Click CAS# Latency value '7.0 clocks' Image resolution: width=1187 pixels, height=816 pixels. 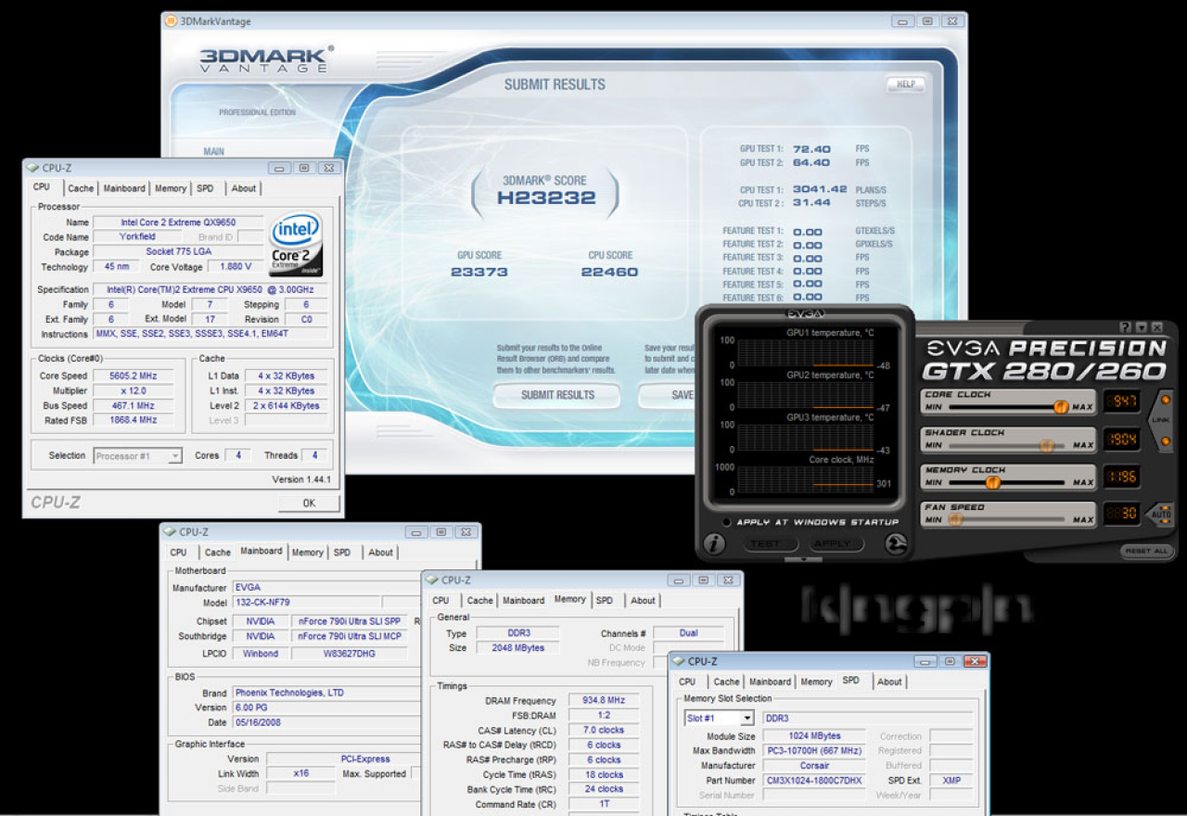(604, 731)
